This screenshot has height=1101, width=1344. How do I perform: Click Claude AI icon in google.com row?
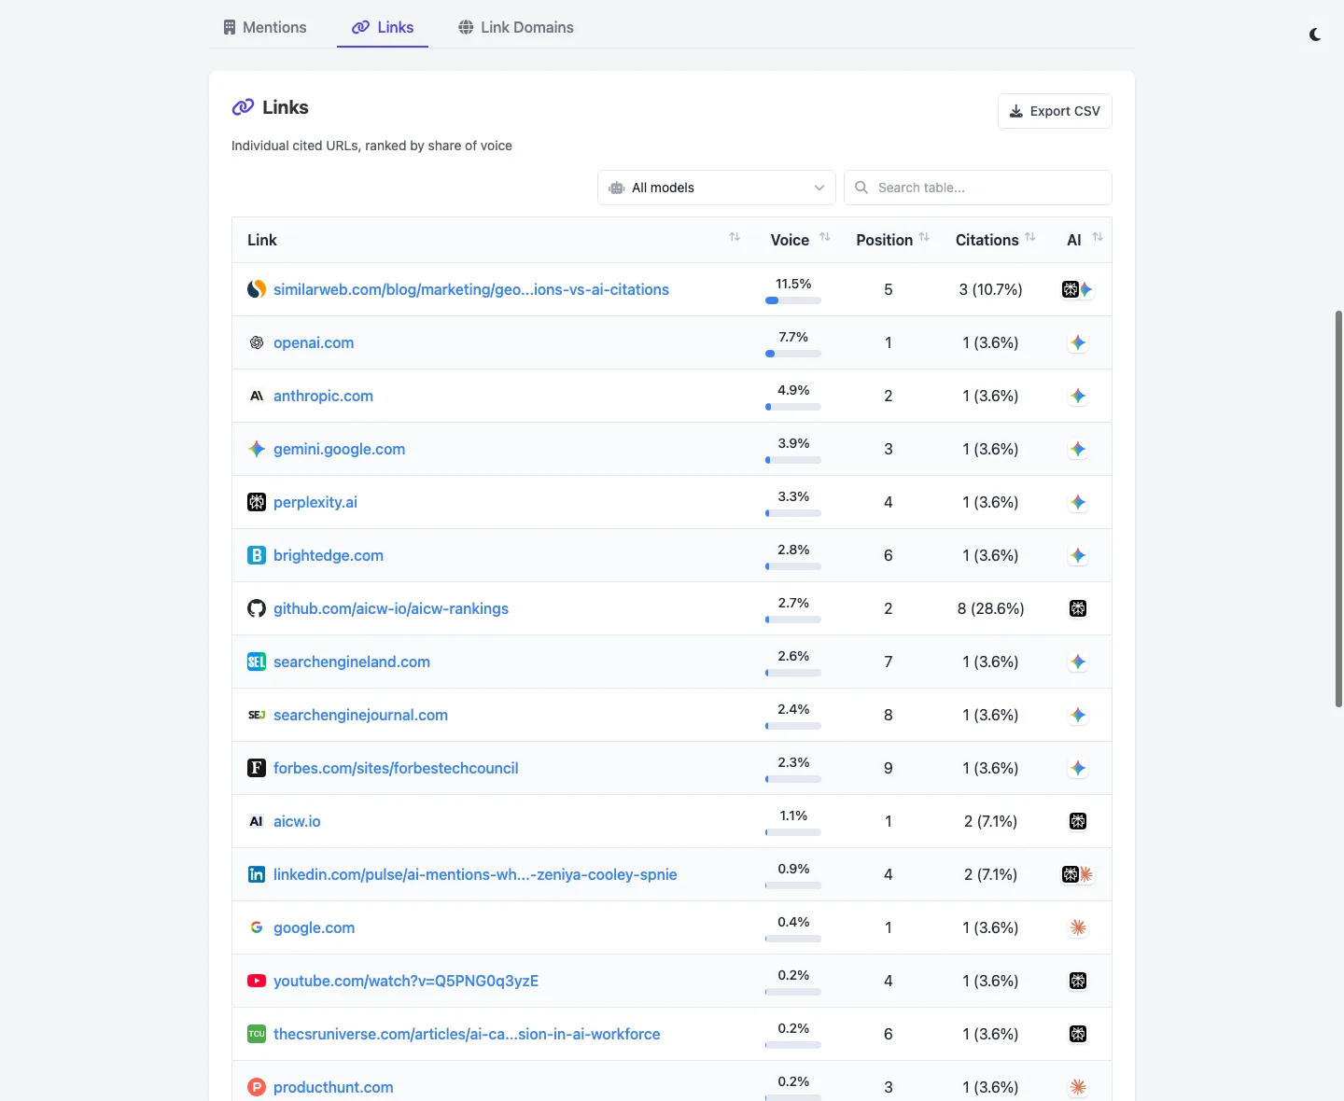(x=1078, y=927)
